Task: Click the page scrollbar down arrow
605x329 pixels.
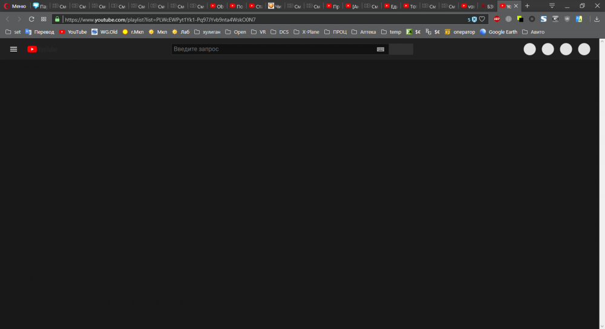Action: pos(602,326)
